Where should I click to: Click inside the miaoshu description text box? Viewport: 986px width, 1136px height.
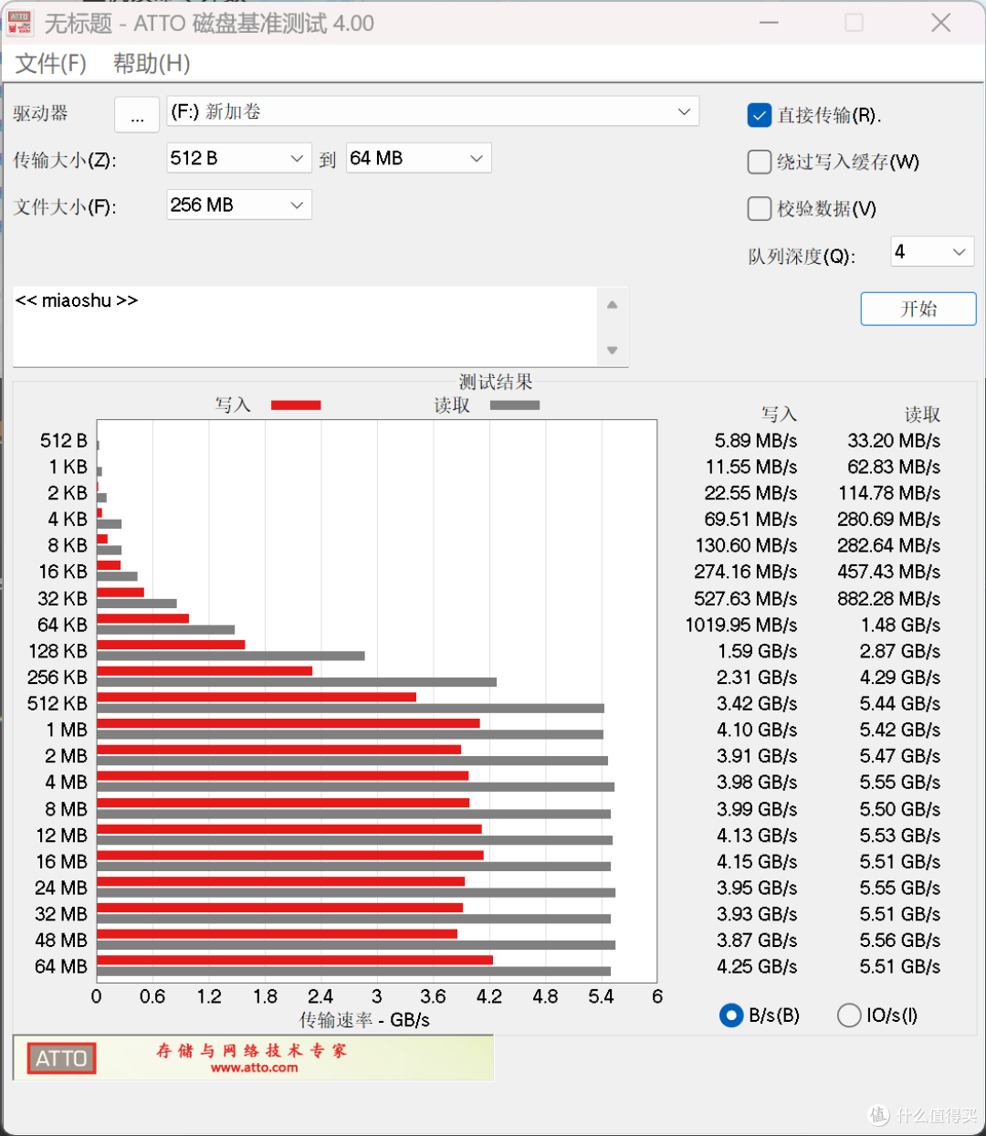click(305, 327)
